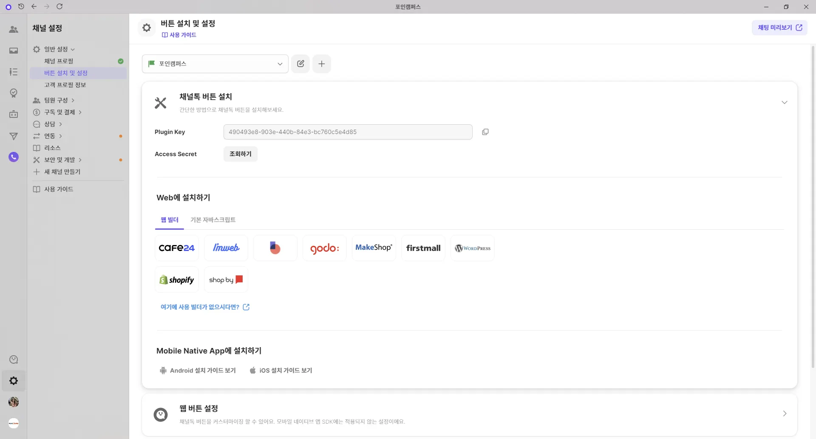The image size is (816, 439).
Task: Collapse the 채널톡 버튼 설치 section
Action: click(785, 103)
